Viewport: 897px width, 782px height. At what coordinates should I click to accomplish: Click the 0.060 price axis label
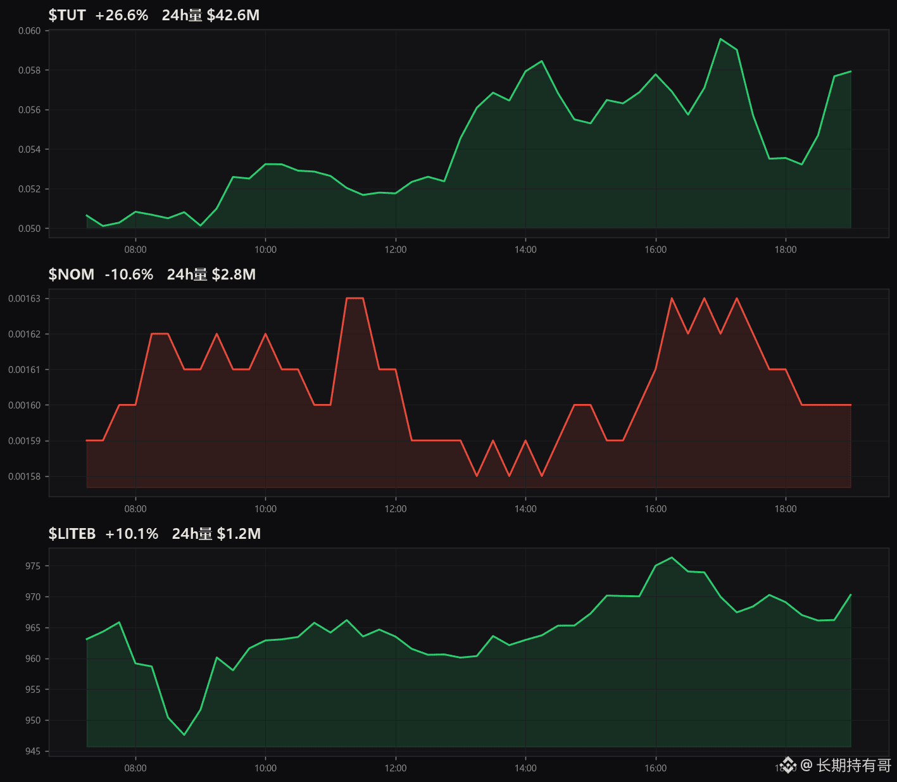[29, 30]
